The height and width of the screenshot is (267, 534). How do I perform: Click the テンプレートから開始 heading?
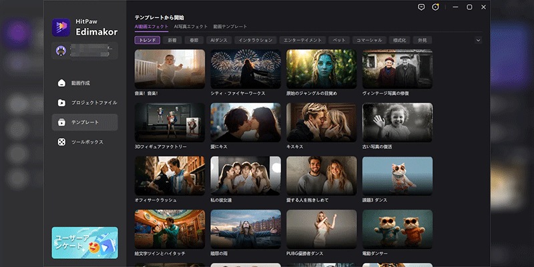160,17
